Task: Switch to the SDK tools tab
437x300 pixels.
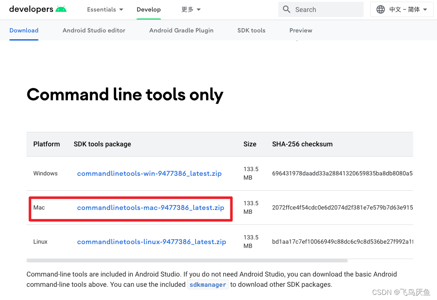Action: click(x=251, y=30)
